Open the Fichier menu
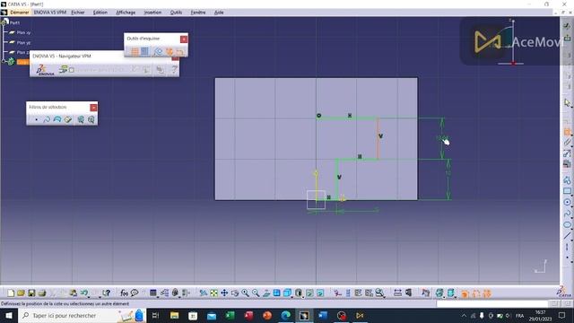The height and width of the screenshot is (323, 574). [78, 13]
